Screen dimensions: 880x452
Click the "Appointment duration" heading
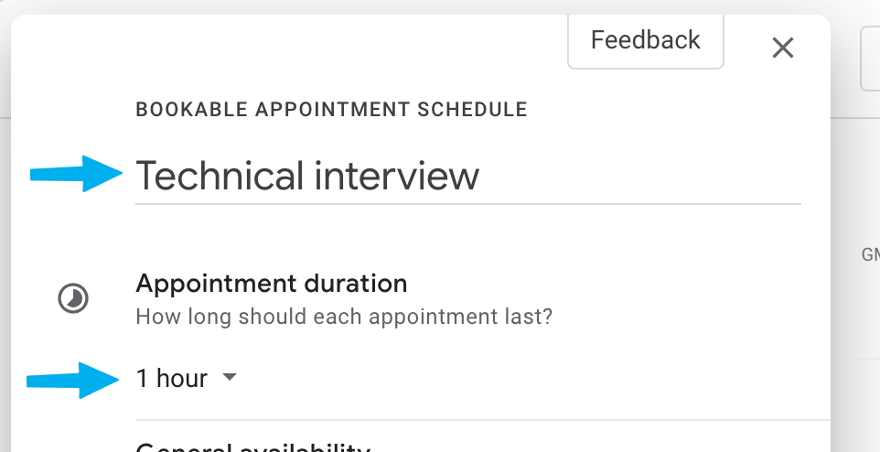(271, 284)
